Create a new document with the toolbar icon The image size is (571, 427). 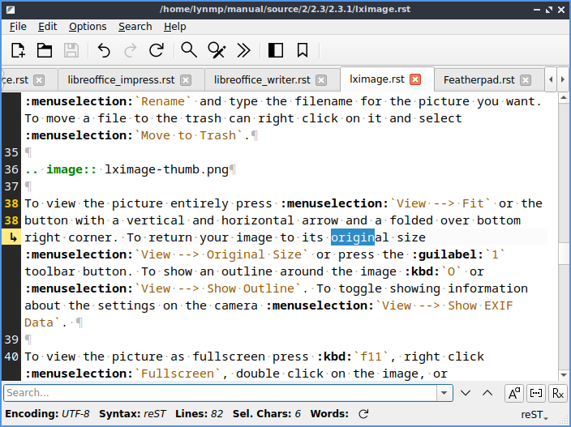tap(18, 50)
